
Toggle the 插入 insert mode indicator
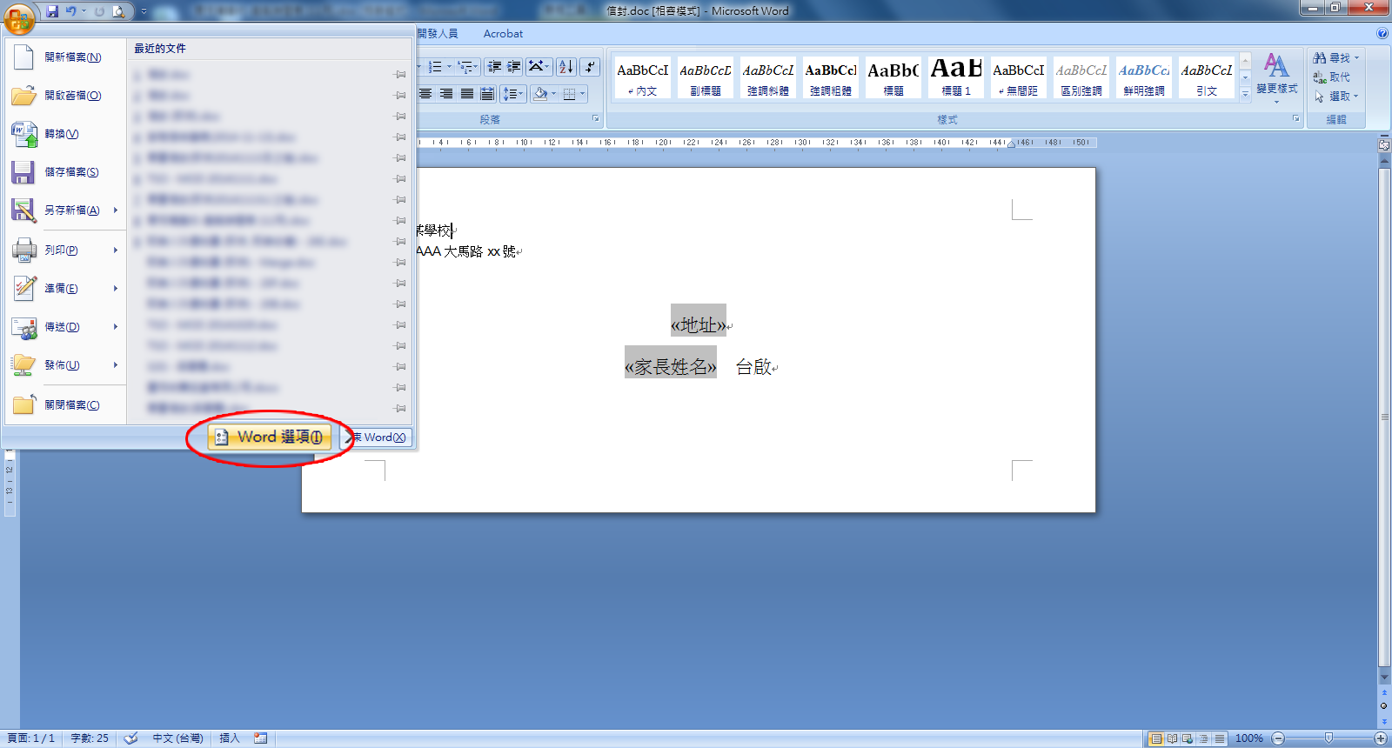point(229,738)
